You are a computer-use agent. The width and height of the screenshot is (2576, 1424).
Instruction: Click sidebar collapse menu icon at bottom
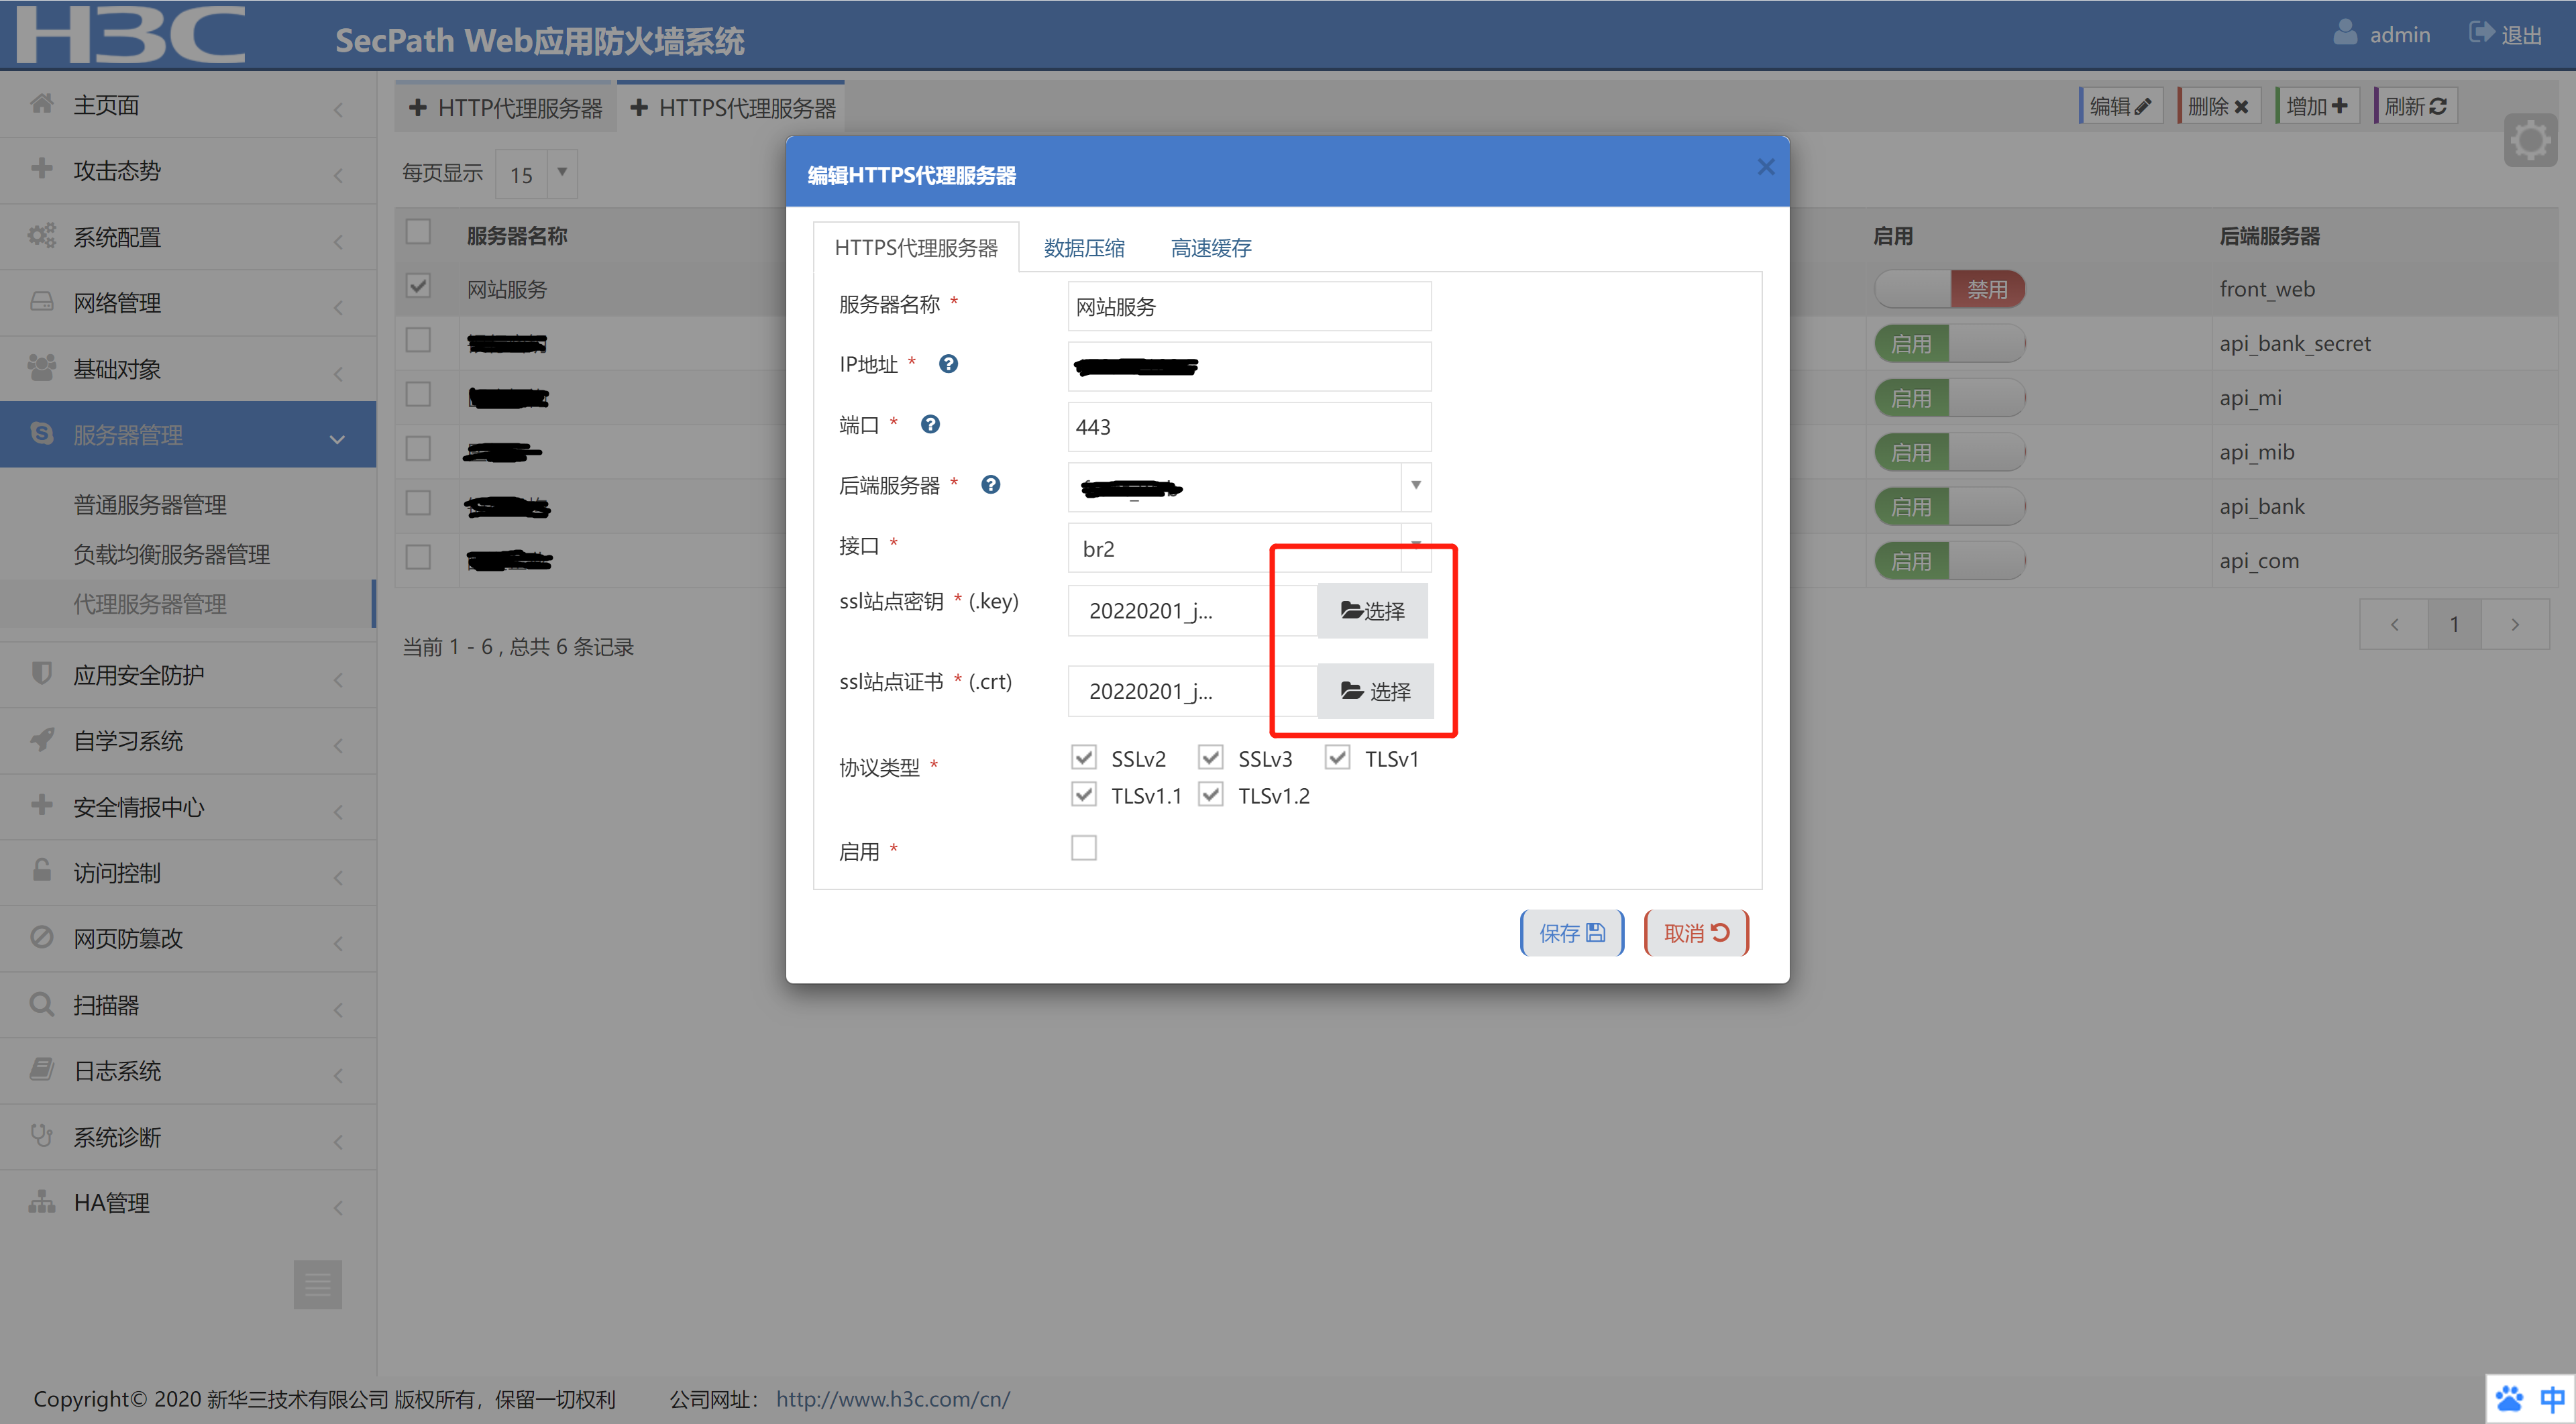(317, 1284)
